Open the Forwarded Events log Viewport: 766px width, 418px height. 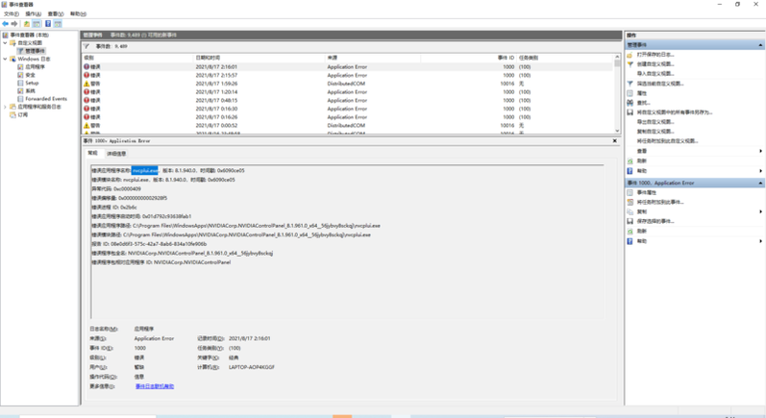[x=45, y=98]
